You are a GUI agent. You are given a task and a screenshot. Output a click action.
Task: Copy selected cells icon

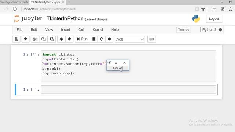43,39
